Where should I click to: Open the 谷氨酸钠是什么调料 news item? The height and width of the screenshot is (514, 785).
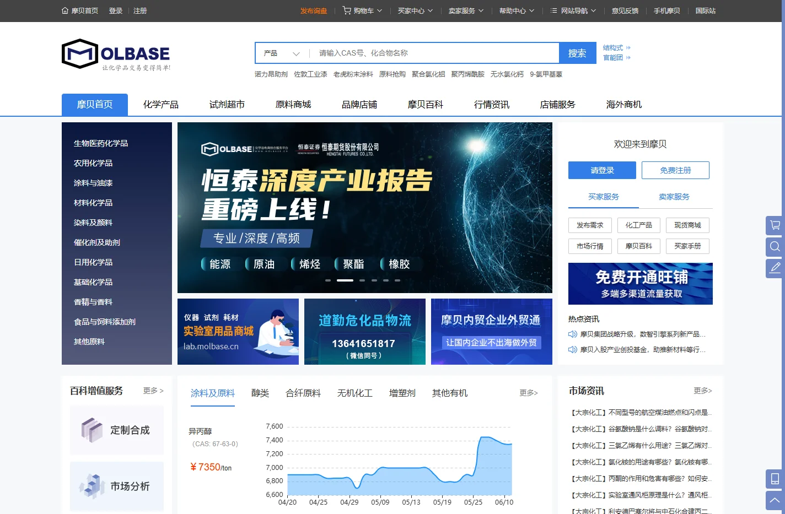coord(642,429)
